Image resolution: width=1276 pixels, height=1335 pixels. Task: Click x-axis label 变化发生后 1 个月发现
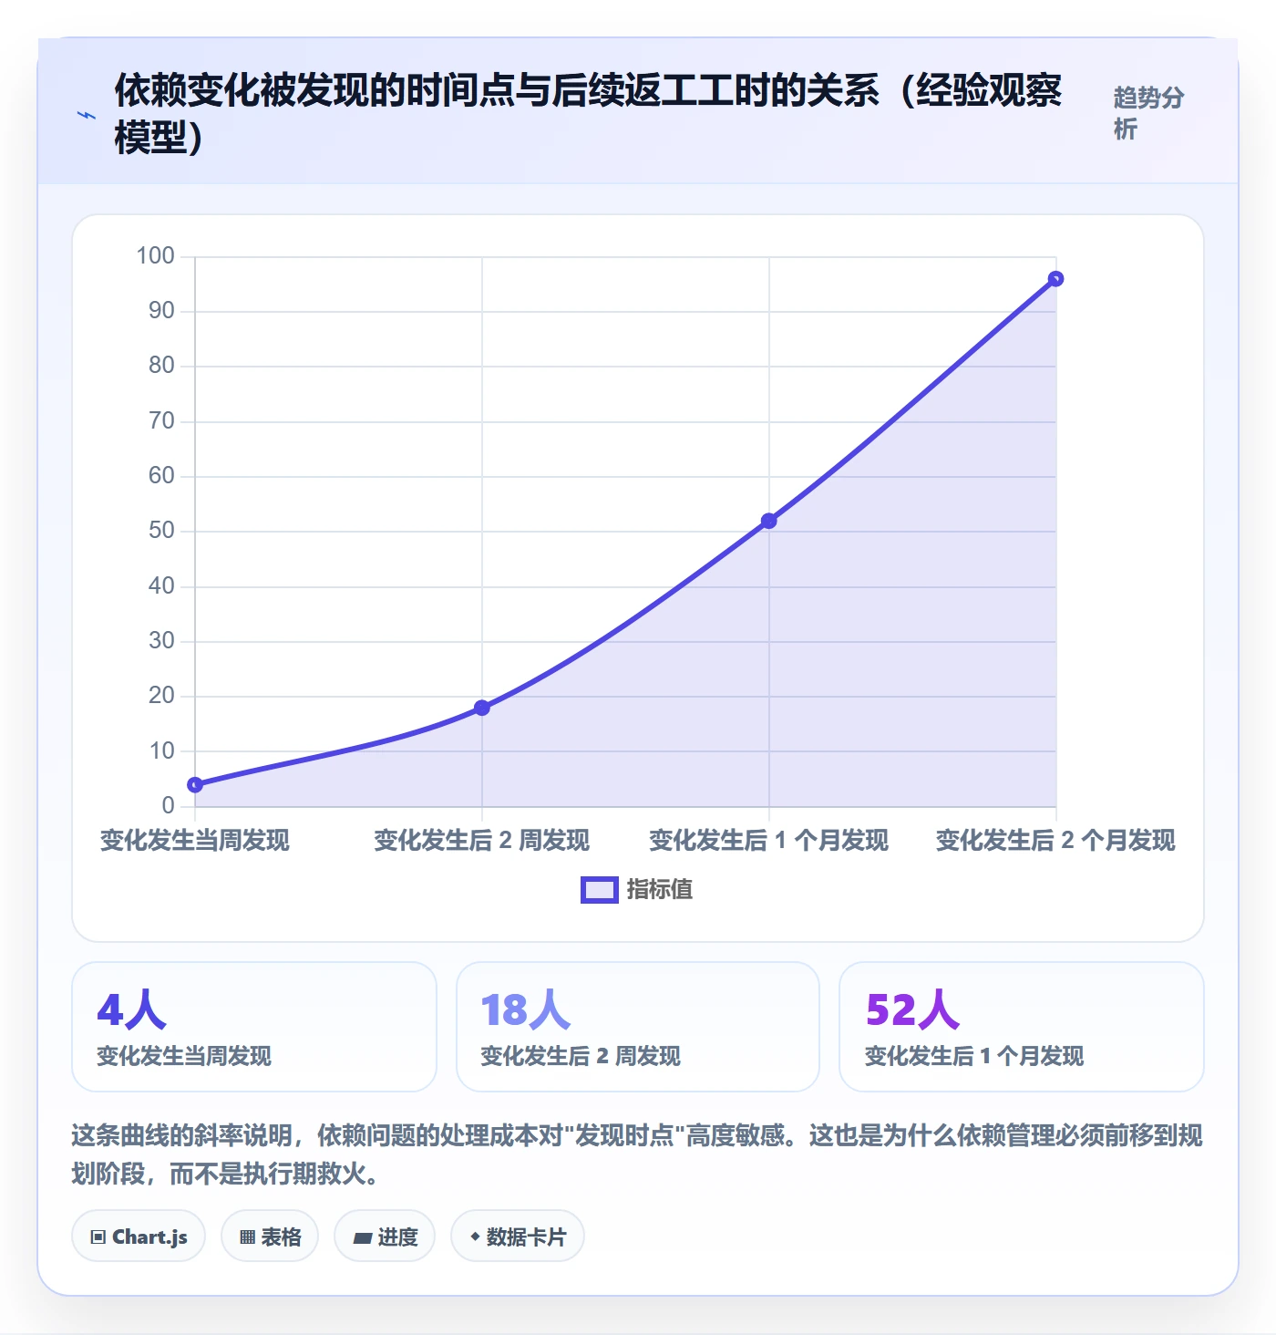pos(769,840)
